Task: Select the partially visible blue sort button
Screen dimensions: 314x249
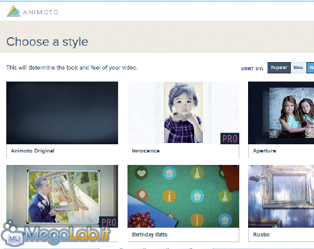Action: (310, 68)
